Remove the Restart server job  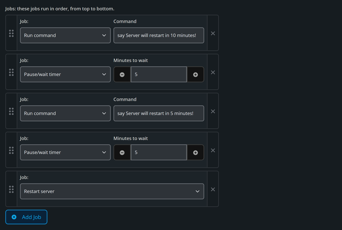click(213, 189)
